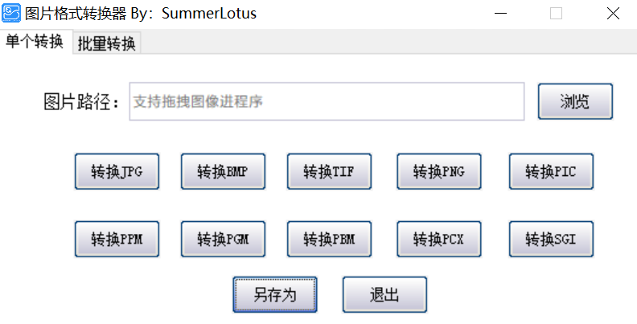
Task: Close the 图片格式转换器 window
Action: click(613, 14)
